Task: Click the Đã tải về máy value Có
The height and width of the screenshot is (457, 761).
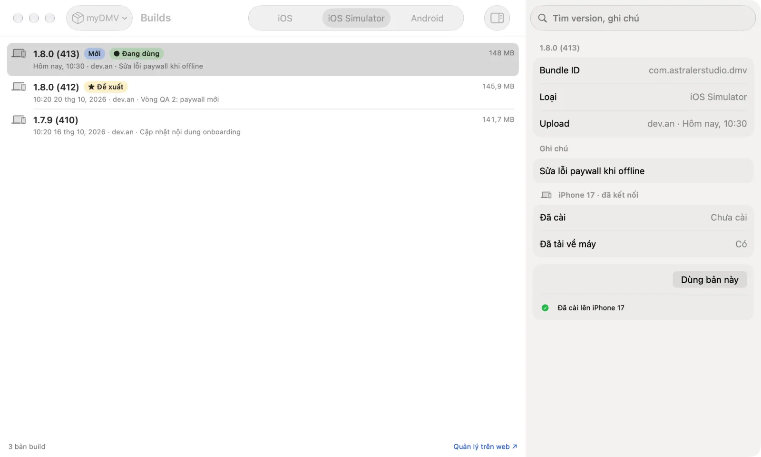Action: 741,244
